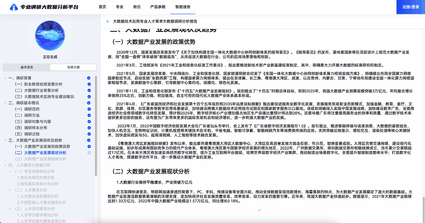
Task: Click checkmark beside 大数据产业发展的政策优势
Action: click(89, 147)
